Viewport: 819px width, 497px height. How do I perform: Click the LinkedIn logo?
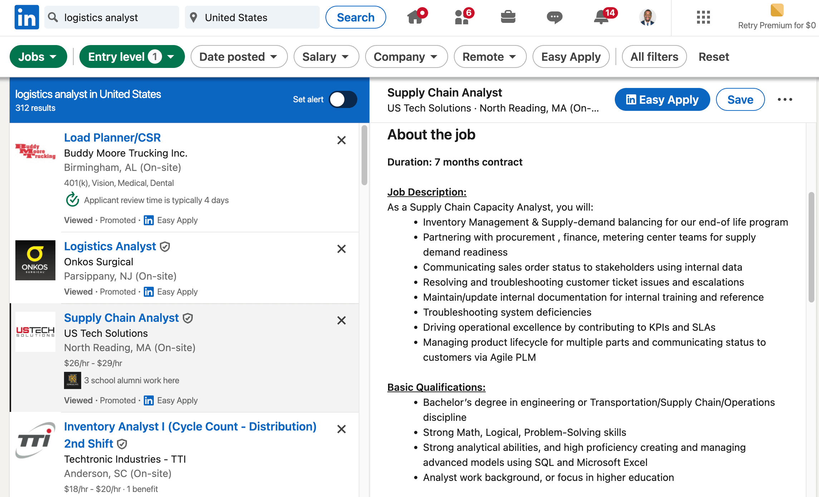point(27,17)
